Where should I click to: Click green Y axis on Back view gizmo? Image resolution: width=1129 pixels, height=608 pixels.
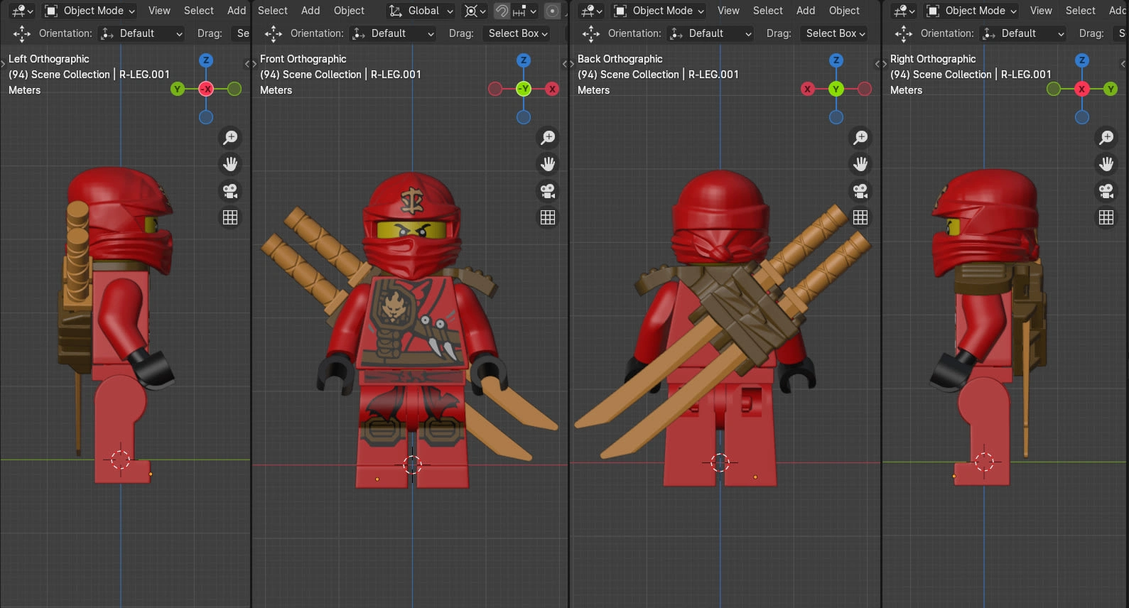coord(836,89)
